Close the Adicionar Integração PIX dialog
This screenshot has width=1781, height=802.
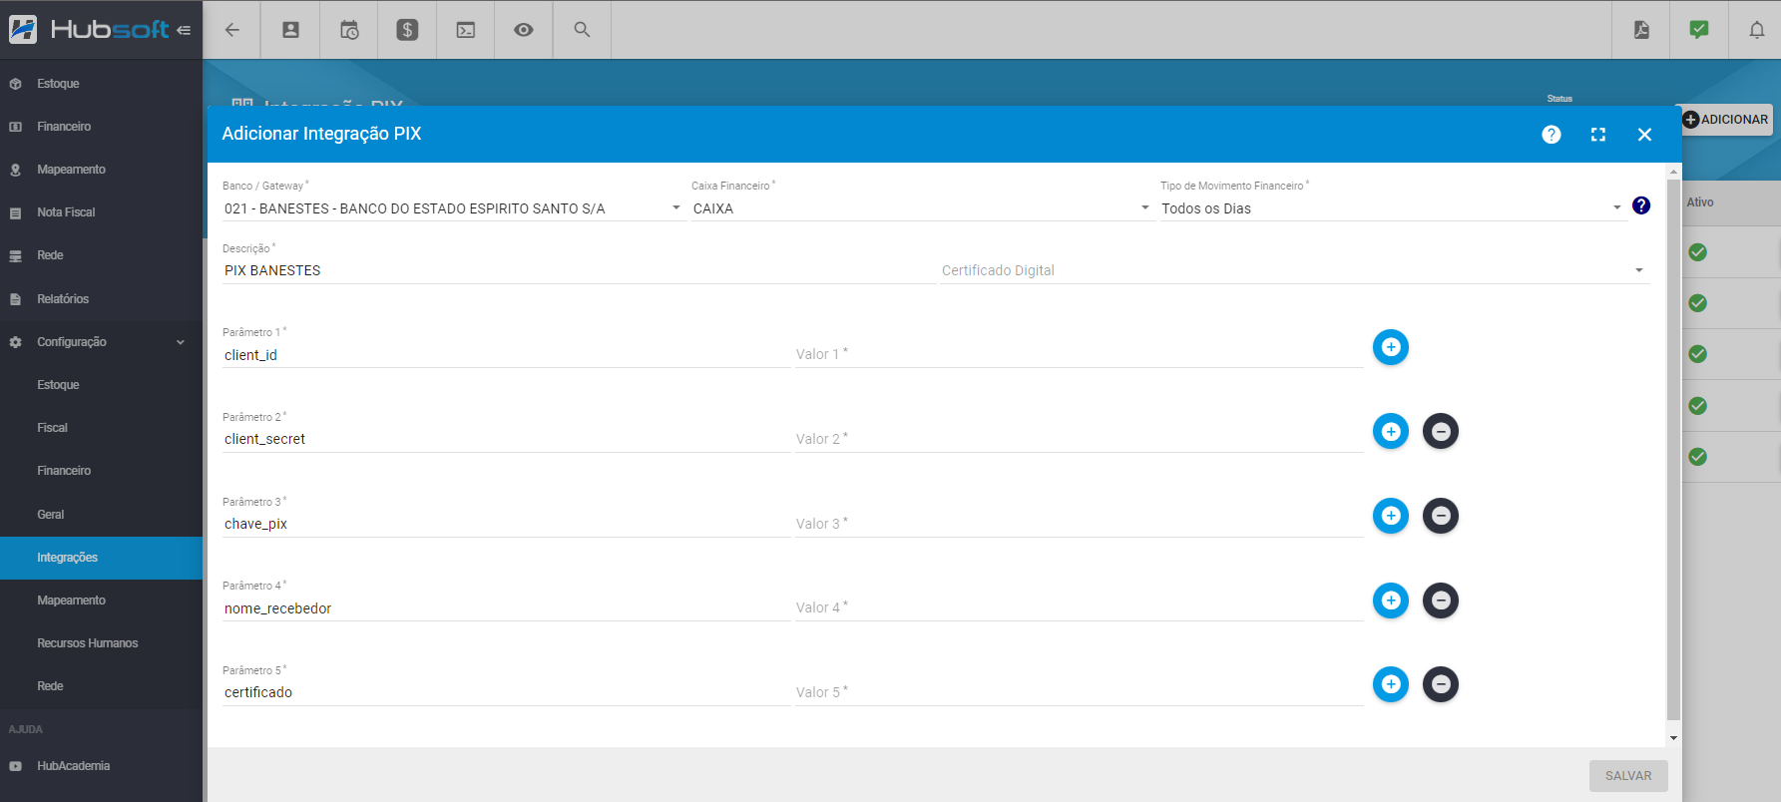click(x=1645, y=135)
